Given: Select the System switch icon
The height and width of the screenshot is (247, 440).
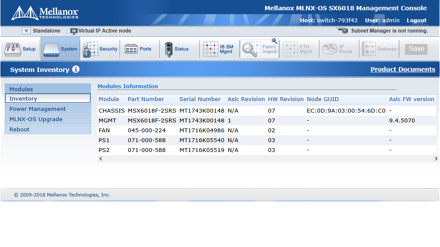Looking at the screenshot, I should coord(51,50).
